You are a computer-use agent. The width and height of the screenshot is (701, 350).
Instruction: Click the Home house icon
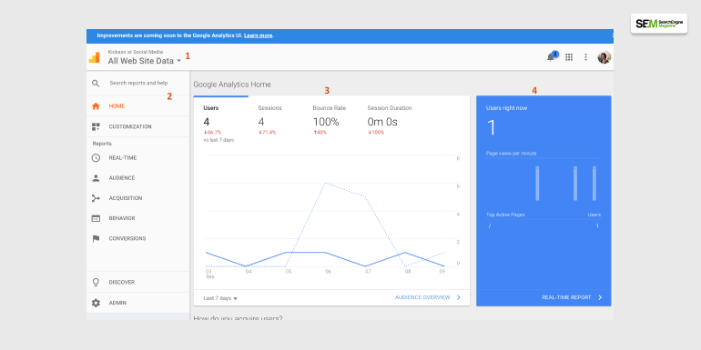point(96,106)
